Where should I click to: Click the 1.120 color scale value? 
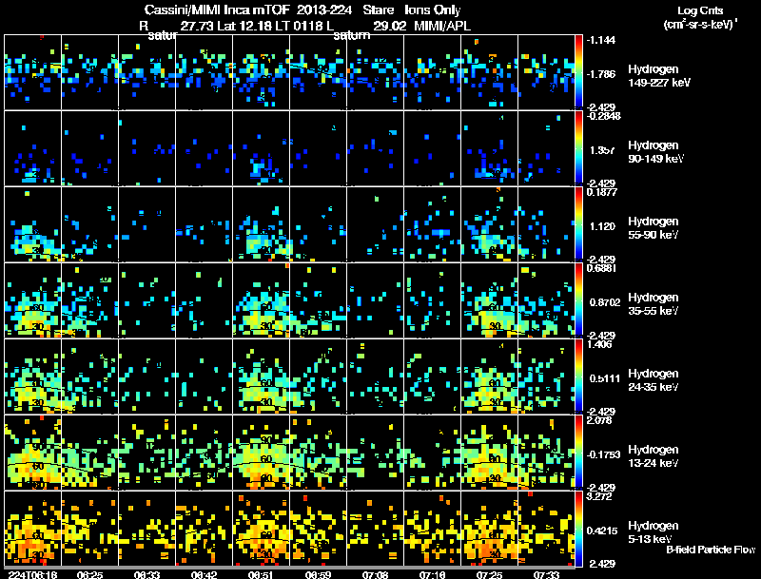pos(602,226)
